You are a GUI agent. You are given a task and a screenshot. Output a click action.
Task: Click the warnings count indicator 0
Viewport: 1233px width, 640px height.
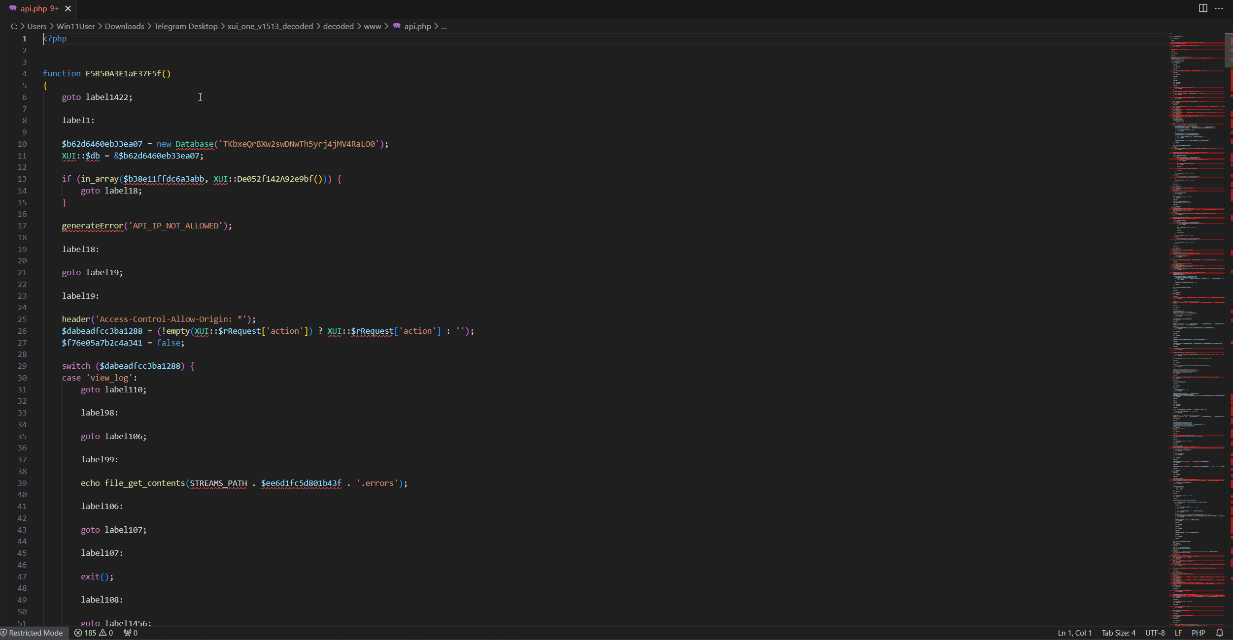click(x=106, y=633)
